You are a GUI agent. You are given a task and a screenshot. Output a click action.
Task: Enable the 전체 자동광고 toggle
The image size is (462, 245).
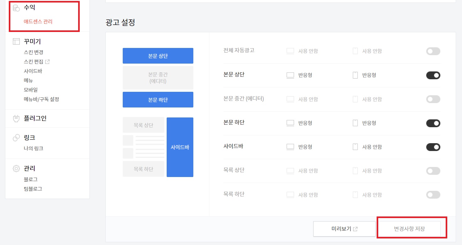[x=433, y=51]
